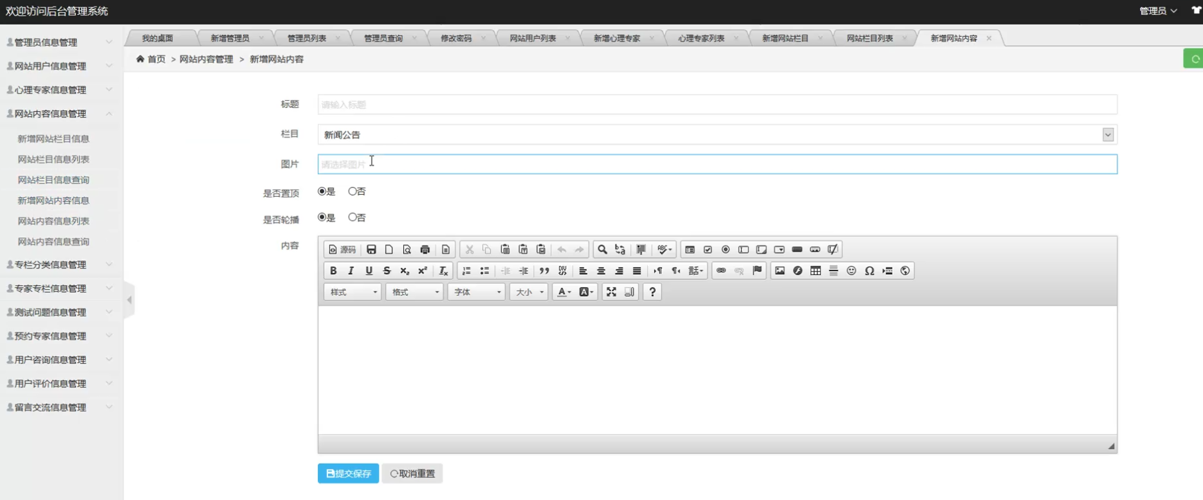The width and height of the screenshot is (1203, 500).
Task: Click 取消重置 reset button
Action: 412,474
